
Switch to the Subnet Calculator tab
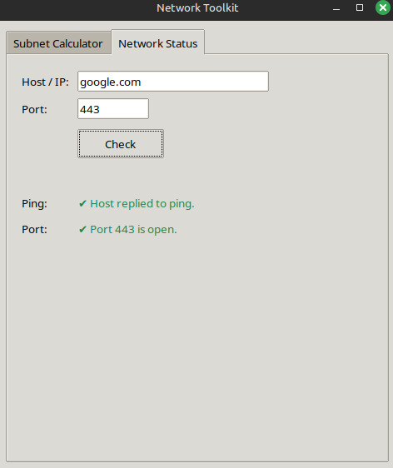click(58, 43)
